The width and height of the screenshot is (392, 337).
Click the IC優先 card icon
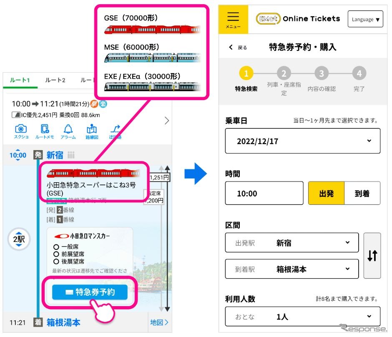pos(16,115)
